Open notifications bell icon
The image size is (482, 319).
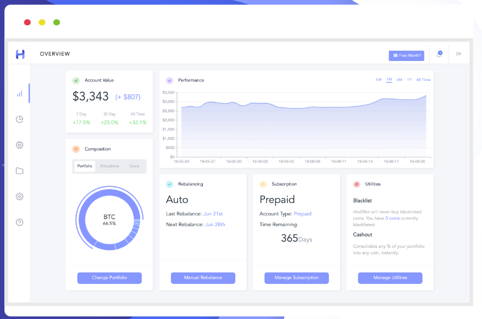tap(440, 54)
